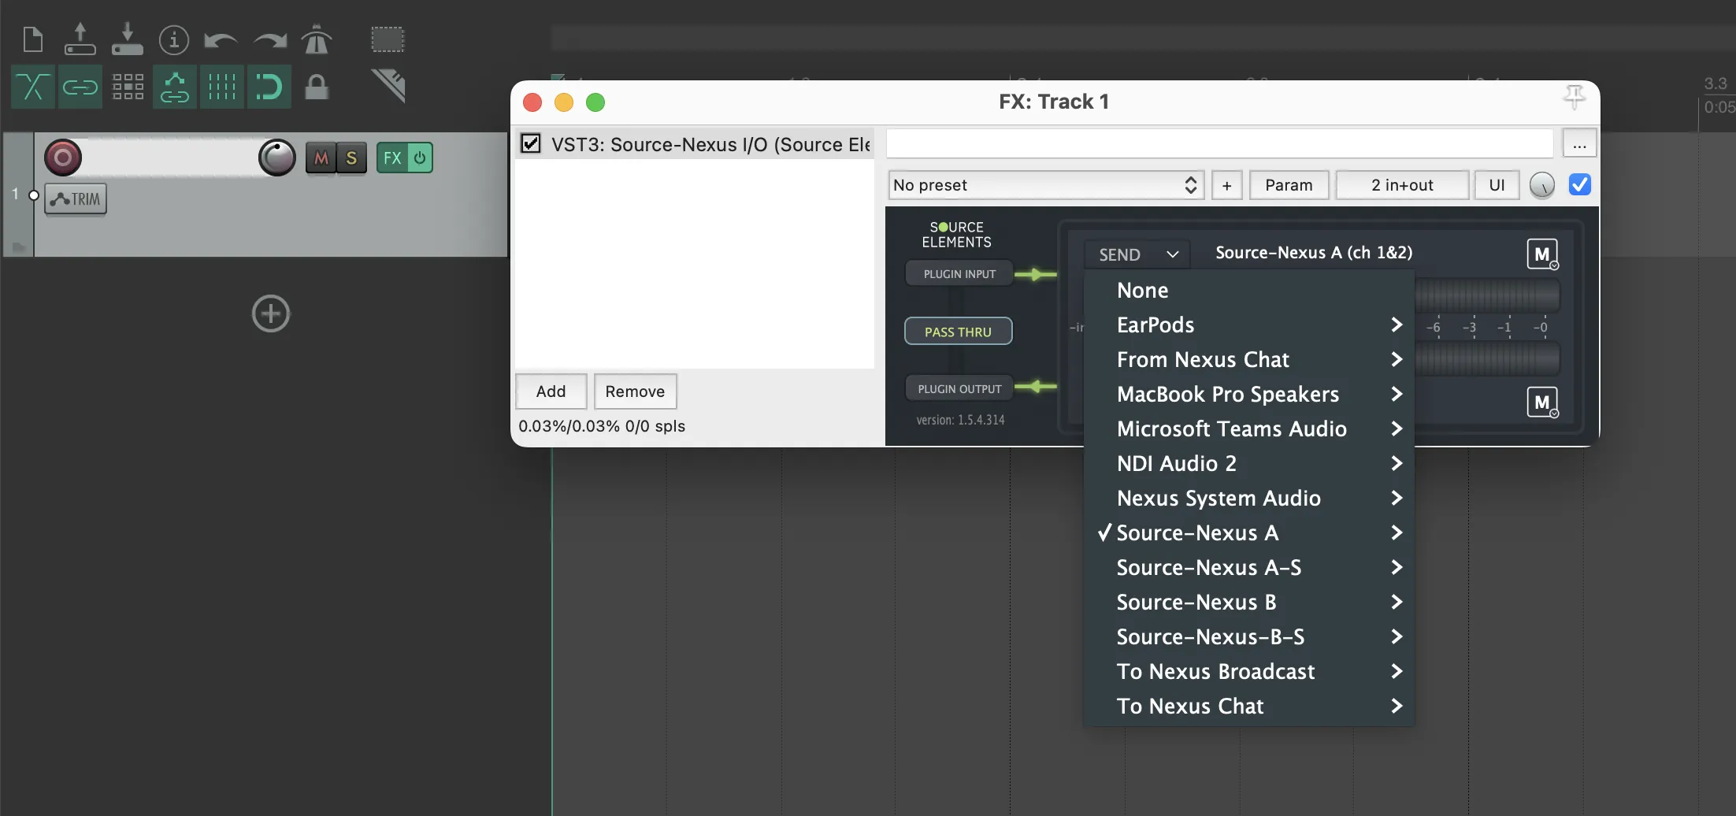Viewport: 1736px width, 816px height.
Task: Toggle item grouping chain-link icon
Action: (x=80, y=87)
